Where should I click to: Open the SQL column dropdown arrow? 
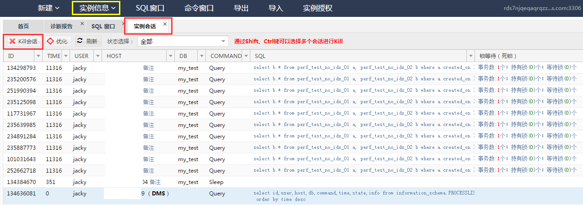pyautogui.click(x=470, y=56)
